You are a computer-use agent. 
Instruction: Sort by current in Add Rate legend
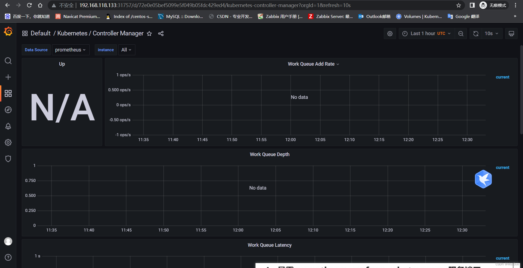click(502, 77)
